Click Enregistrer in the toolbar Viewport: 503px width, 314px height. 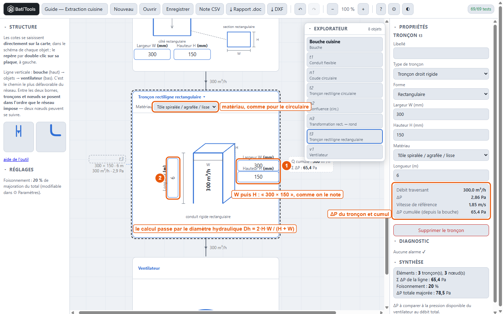178,9
